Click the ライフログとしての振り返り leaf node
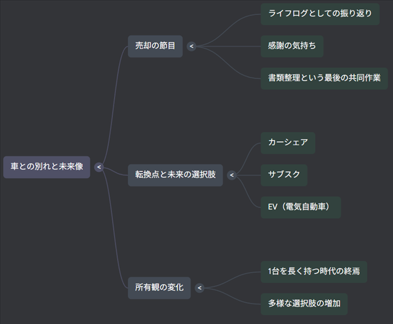Image resolution: width=393 pixels, height=324 pixels. click(x=320, y=14)
